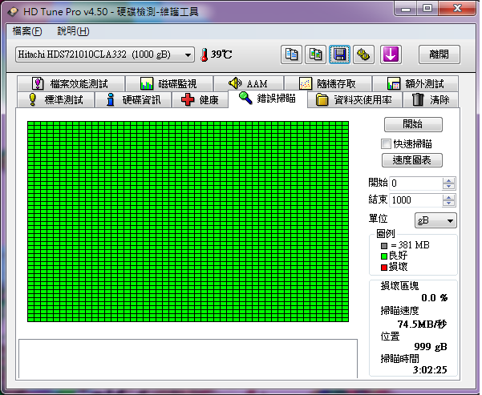The image size is (482, 395).
Task: Open the 資料夾使用率 tab
Action: point(354,100)
